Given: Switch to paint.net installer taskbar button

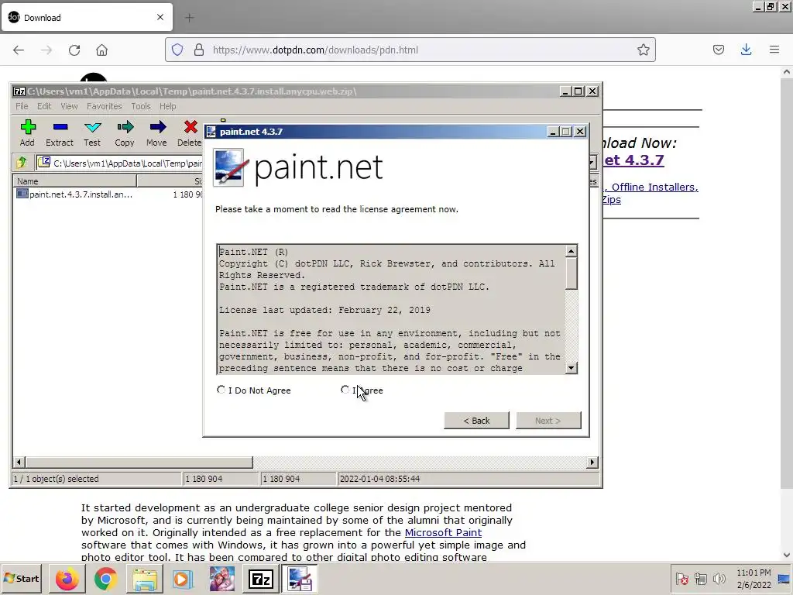Looking at the screenshot, I should (300, 579).
